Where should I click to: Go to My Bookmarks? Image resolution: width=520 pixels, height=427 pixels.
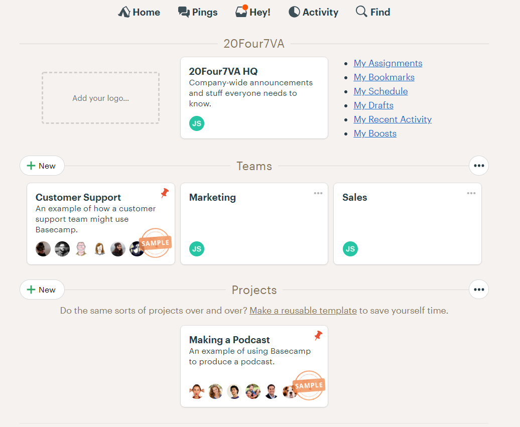(384, 77)
